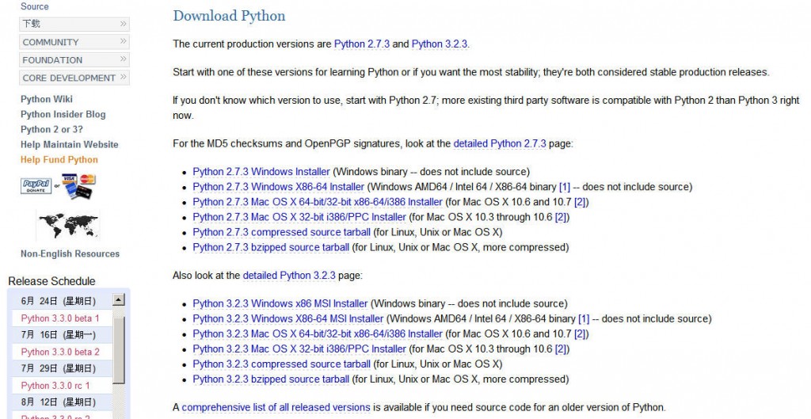Click the 6月 24日 schedule date row
Viewport: 811px width, 419px height.
61,301
